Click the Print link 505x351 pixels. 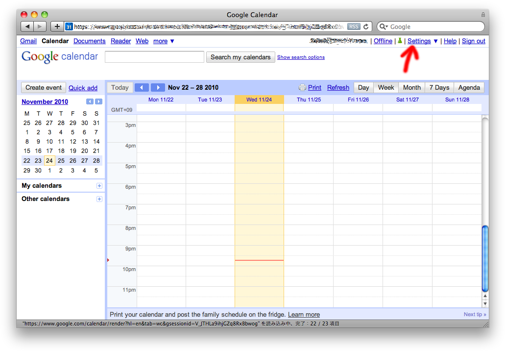pyautogui.click(x=314, y=87)
